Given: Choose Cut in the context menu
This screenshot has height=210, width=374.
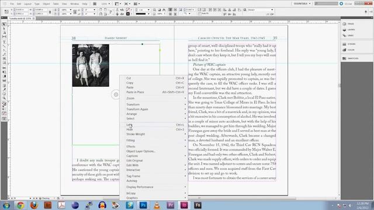Looking at the screenshot, I should [154, 78].
